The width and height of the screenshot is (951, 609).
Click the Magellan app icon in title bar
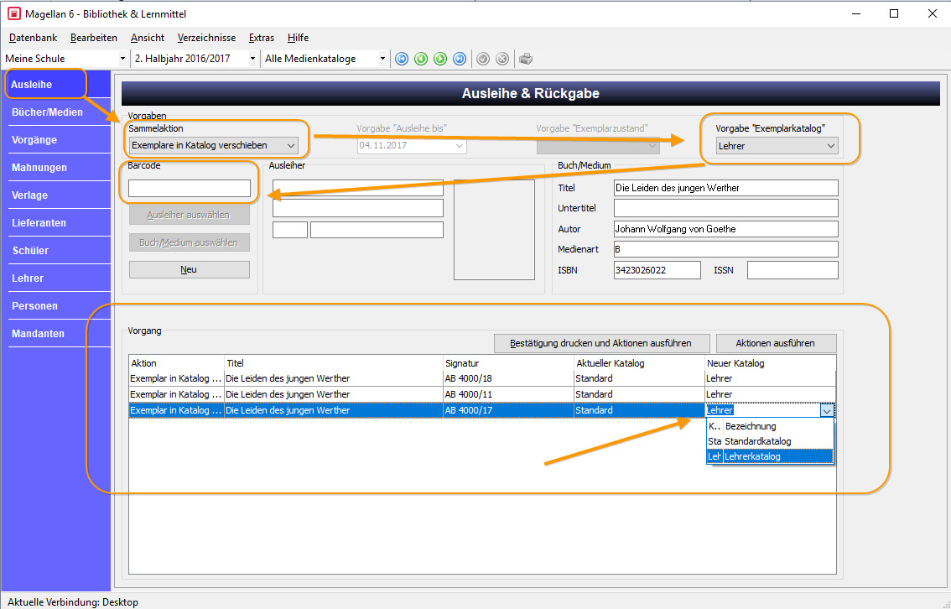coord(14,13)
